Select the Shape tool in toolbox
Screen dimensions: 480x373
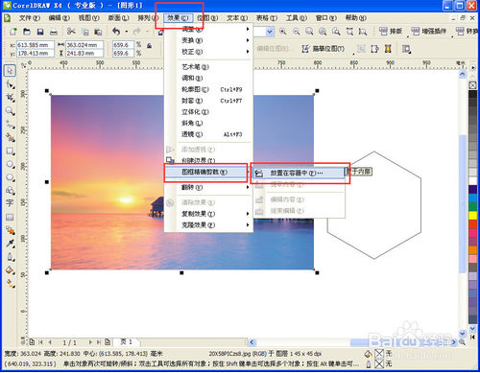click(10, 84)
